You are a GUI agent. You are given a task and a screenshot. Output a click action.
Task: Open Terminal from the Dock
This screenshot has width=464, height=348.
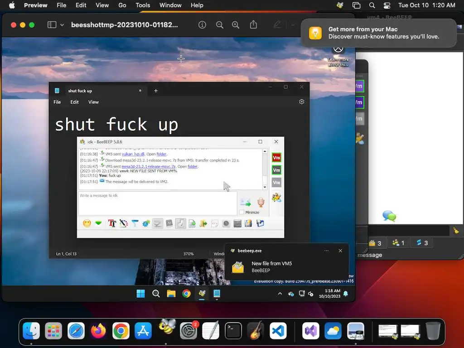tap(233, 330)
